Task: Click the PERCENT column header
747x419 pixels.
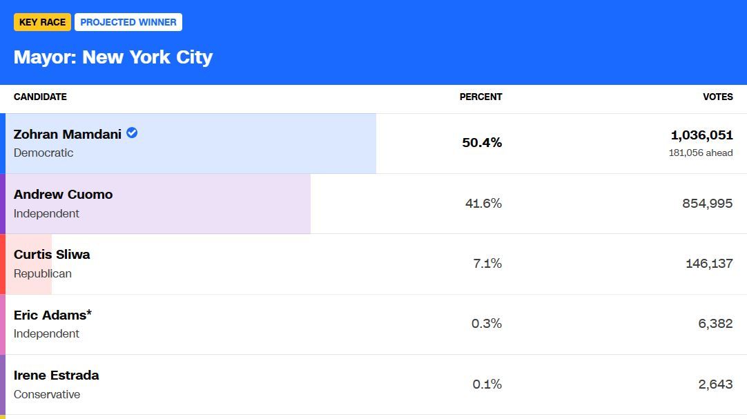Action: click(x=481, y=97)
